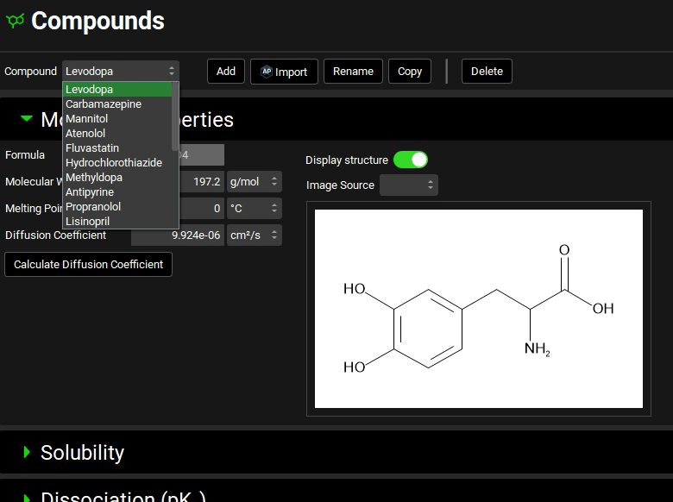Viewport: 673px width, 502px height.
Task: Collapse the Molecular Properties section arrow
Action: point(27,119)
